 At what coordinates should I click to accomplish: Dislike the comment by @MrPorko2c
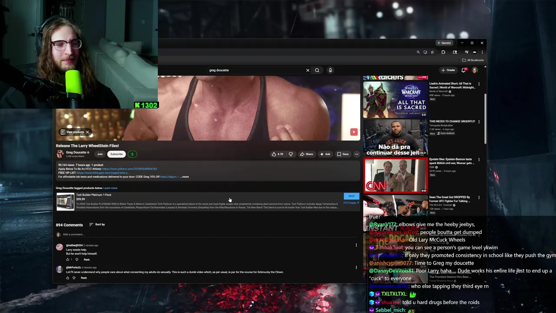74,278
